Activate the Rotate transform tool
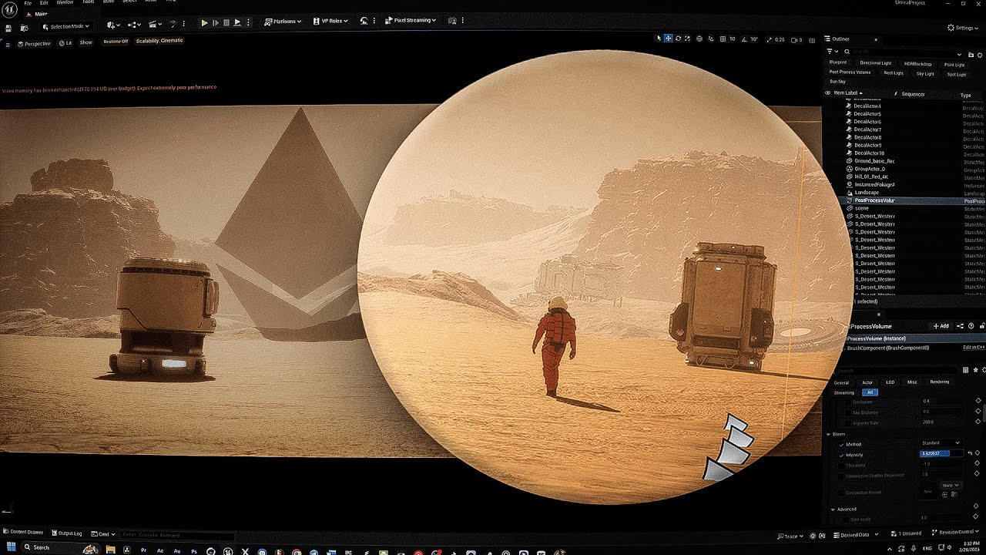Viewport: 986px width, 555px height. (678, 39)
